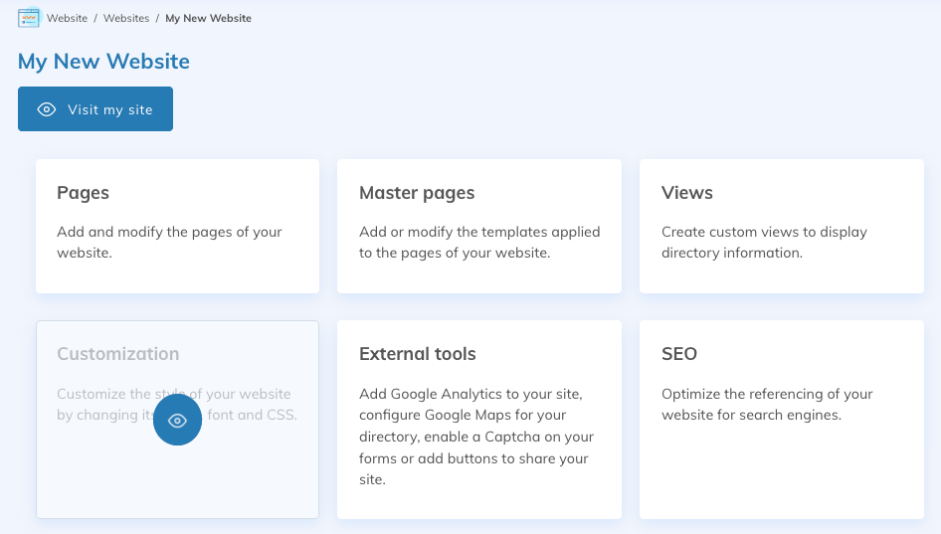Click the My New Website page heading
The height and width of the screenshot is (534, 941).
[103, 62]
